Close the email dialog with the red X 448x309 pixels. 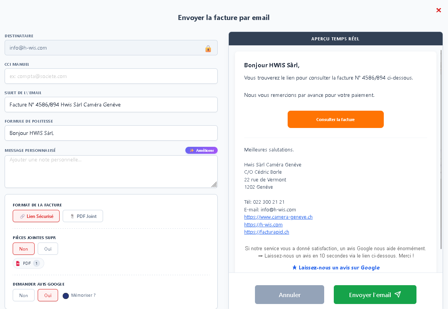point(439,10)
